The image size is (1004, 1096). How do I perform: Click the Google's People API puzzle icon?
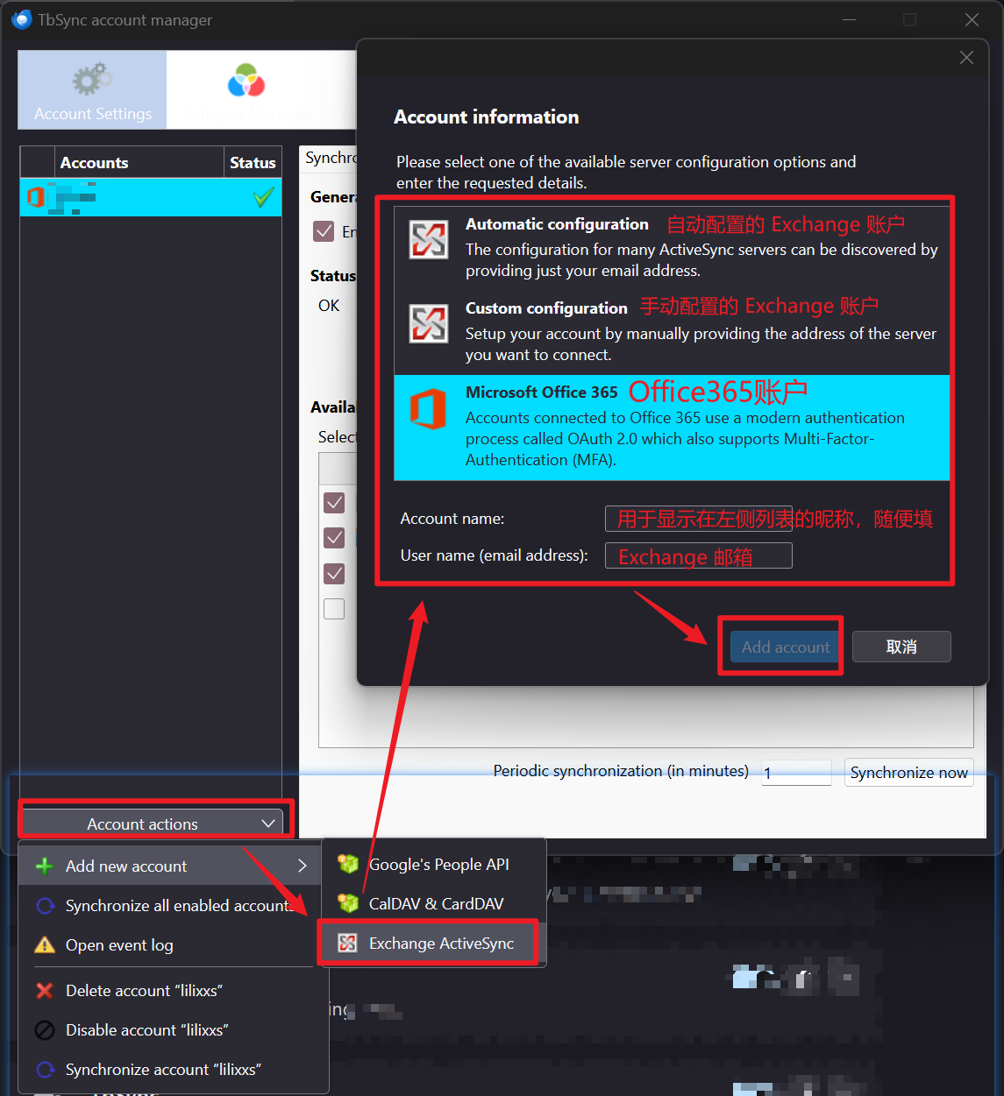(348, 865)
